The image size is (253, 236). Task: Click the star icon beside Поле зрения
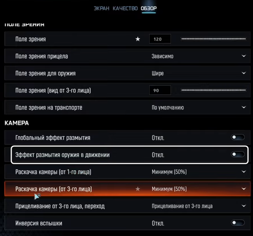coord(138,39)
